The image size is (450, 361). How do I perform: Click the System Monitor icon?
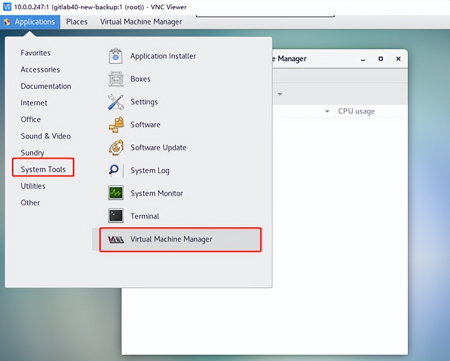point(116,193)
